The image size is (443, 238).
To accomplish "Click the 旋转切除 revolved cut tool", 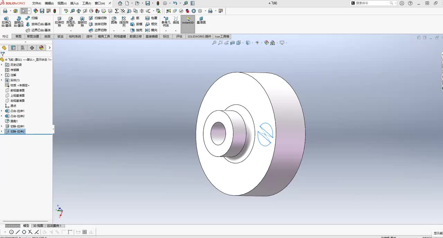I will pos(82,22).
